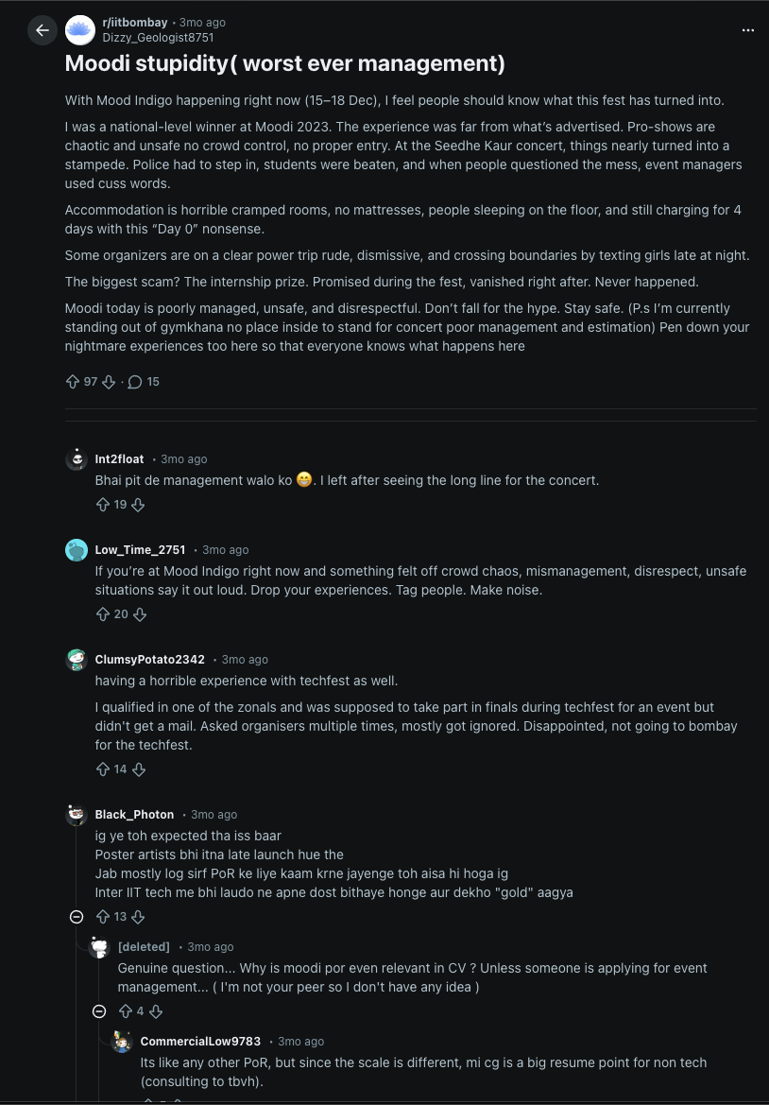Downvote Low_Time_2751's comment
Image resolution: width=769 pixels, height=1105 pixels.
[x=140, y=614]
